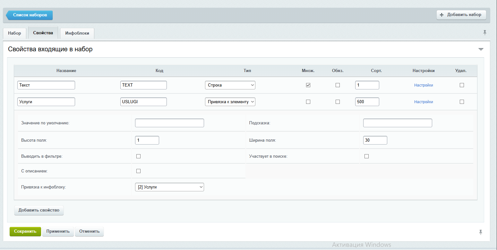Click the pin icon near the Save buttons
Viewport: 497px width, 250px height.
click(481, 232)
